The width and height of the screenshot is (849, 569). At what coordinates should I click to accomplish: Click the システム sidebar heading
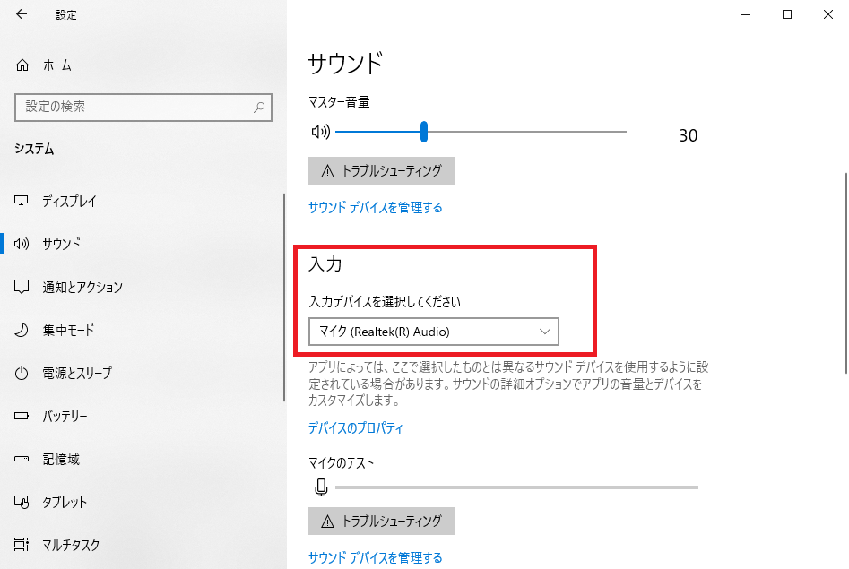(34, 149)
